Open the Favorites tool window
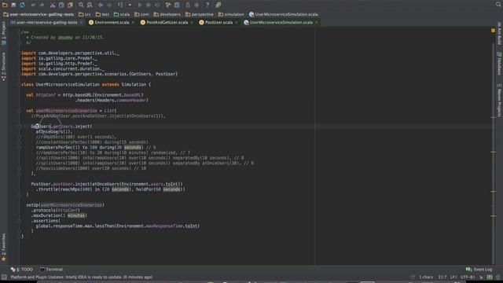Screen dimensions: 503x283 click(3, 247)
